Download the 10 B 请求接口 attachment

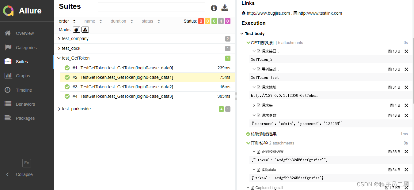(x=394, y=51)
